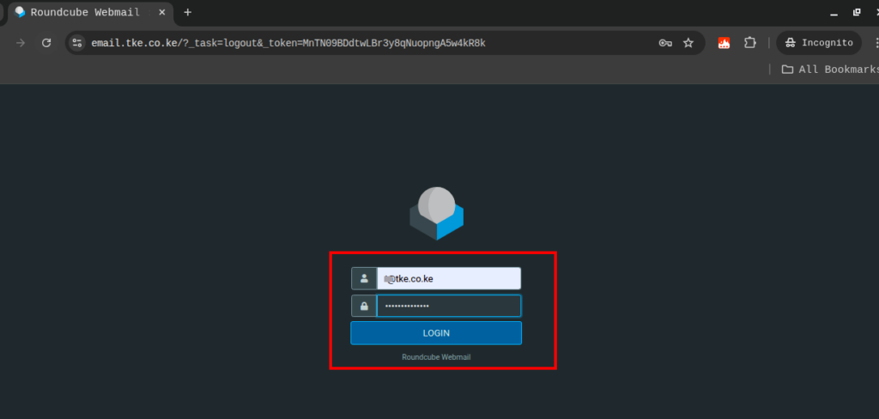Reload the page with the refresh icon
This screenshot has height=419, width=879.
(46, 43)
